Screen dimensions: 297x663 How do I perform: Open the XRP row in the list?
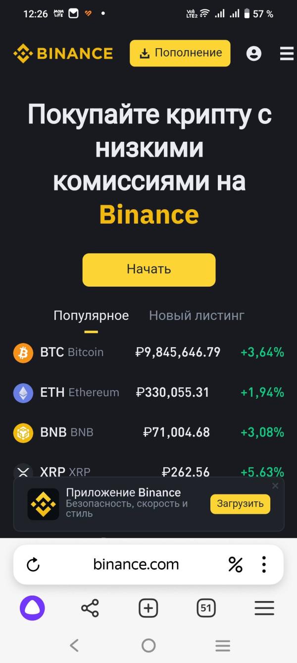click(x=148, y=471)
